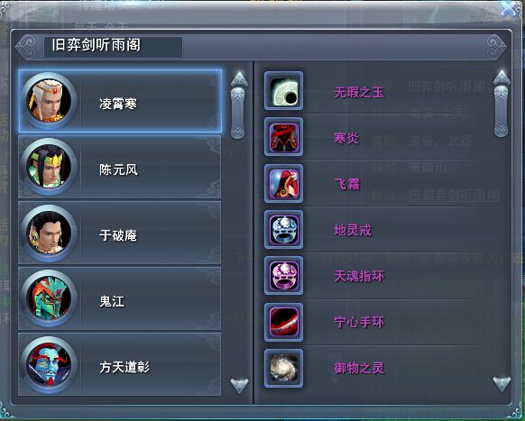Viewport: 525px width, 421px height.
Task: Click the boss list scrollbar handle
Action: [238, 113]
